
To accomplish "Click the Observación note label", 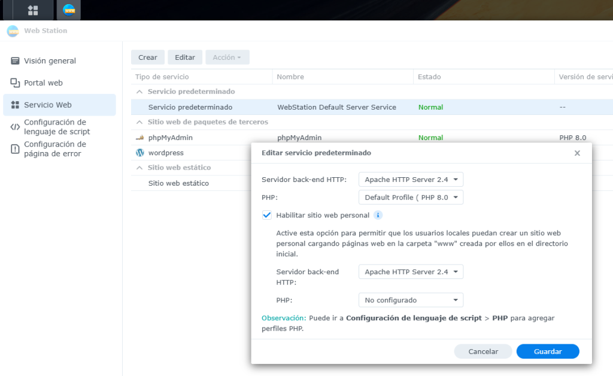I will (x=284, y=318).
